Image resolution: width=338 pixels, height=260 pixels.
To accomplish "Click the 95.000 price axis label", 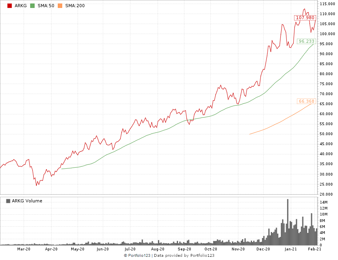I will pos(326,44).
